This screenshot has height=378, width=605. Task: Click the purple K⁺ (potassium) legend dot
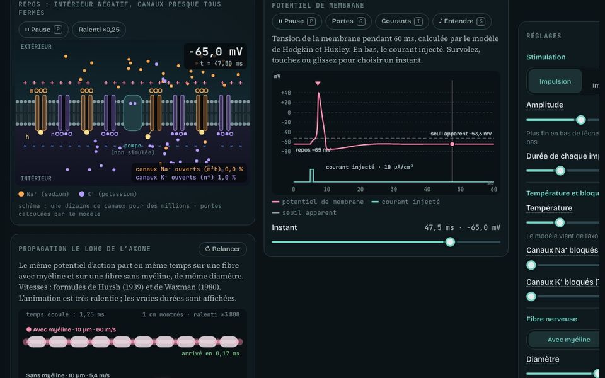point(82,194)
